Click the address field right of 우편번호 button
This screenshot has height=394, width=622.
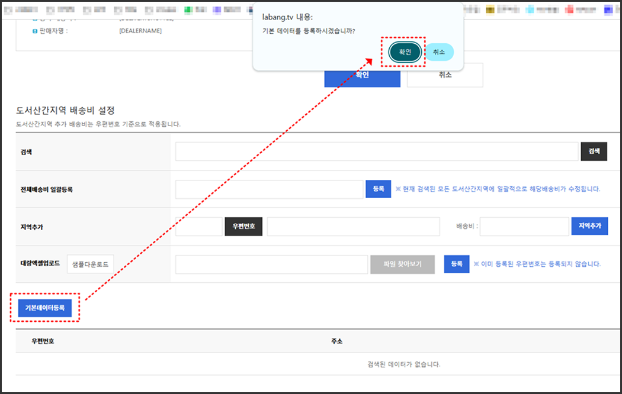click(353, 227)
